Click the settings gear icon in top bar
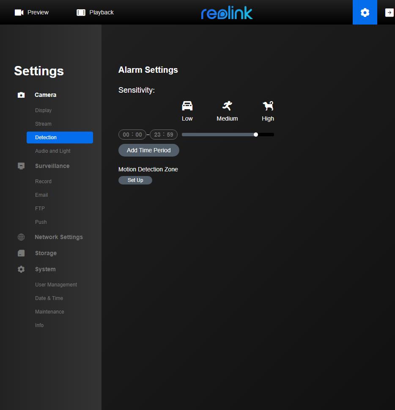This screenshot has height=410, width=395. coord(365,13)
